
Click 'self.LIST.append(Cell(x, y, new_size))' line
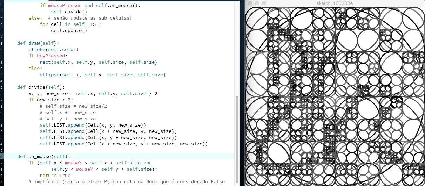click(93, 125)
